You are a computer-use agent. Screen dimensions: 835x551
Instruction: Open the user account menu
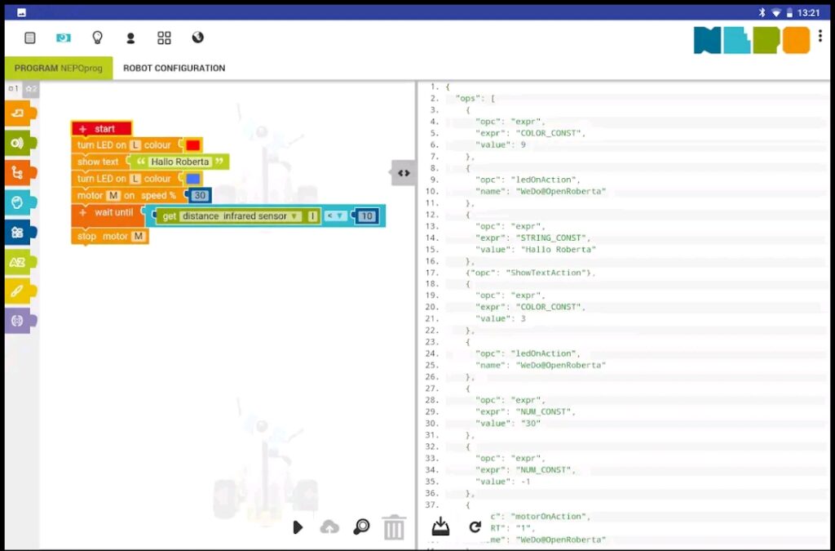[x=130, y=38]
